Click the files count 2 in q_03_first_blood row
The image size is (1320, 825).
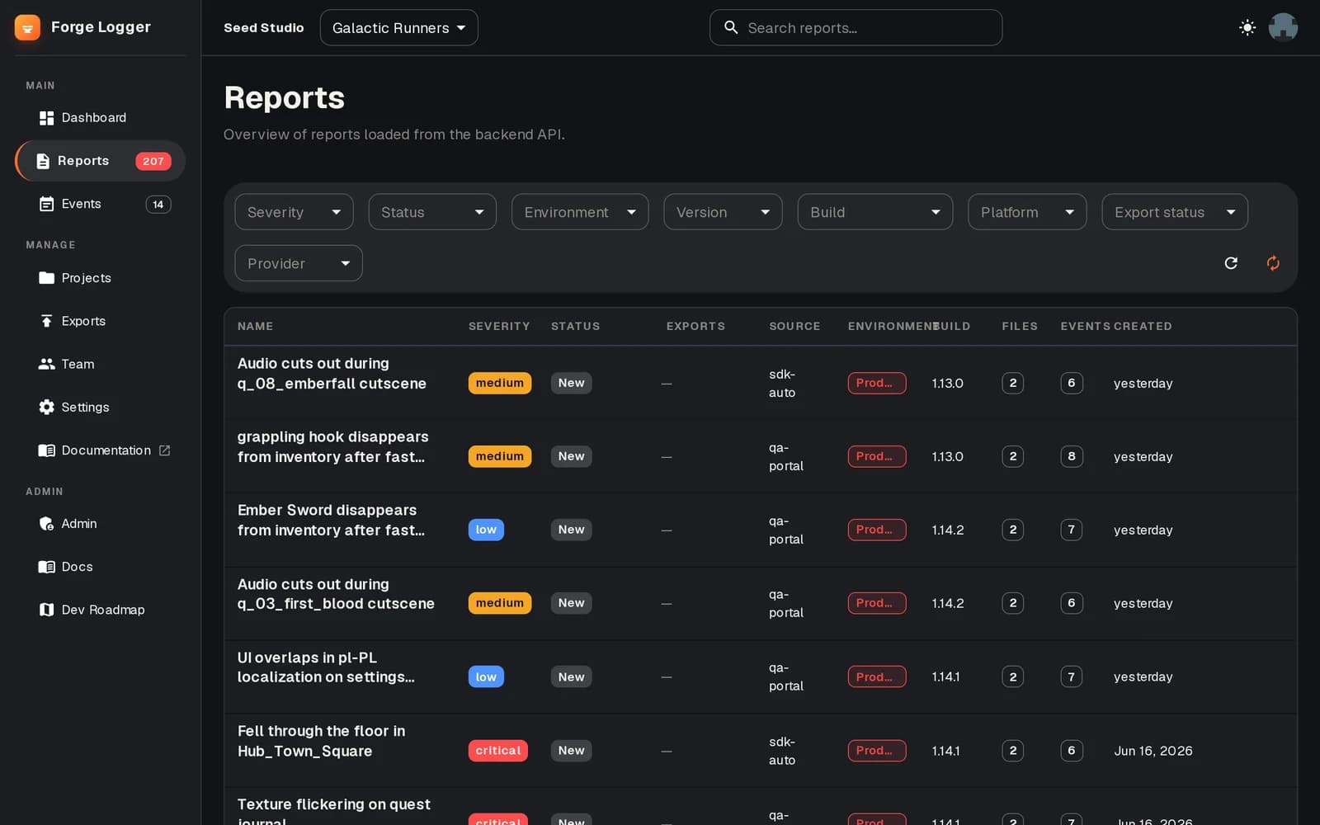tap(1013, 603)
